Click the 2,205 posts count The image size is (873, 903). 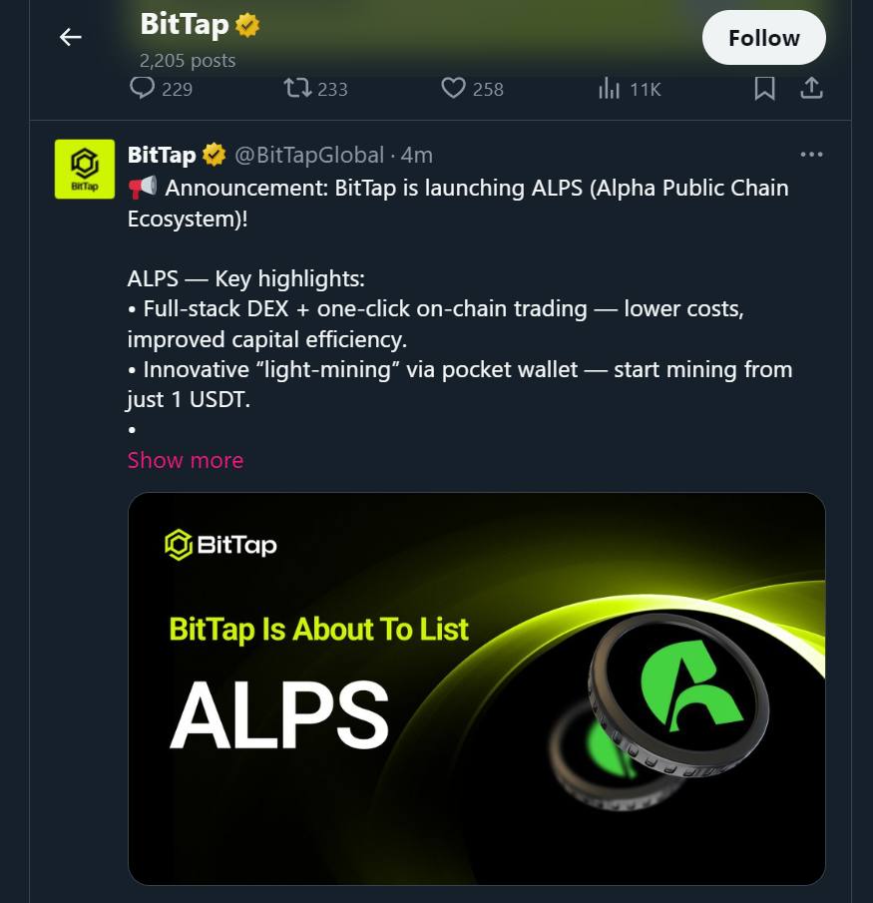(188, 60)
